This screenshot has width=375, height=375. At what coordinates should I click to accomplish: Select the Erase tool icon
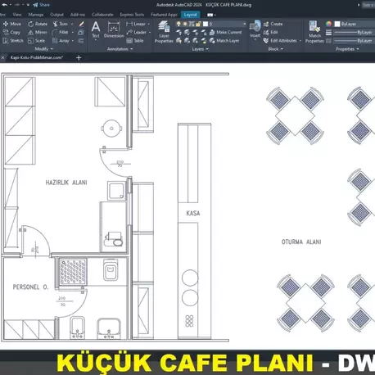(x=81, y=24)
